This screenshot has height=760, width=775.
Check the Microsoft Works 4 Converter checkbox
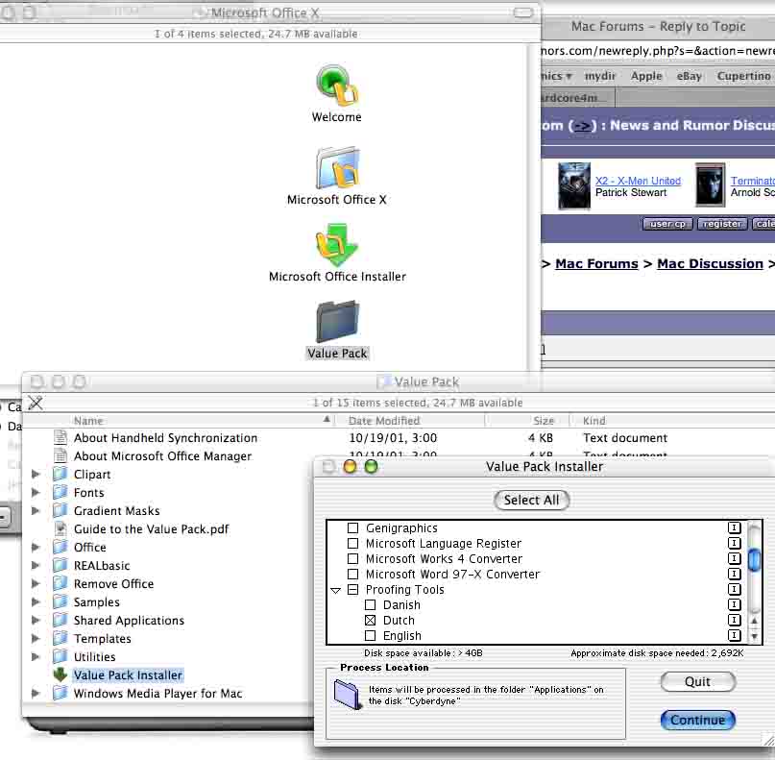click(352, 558)
